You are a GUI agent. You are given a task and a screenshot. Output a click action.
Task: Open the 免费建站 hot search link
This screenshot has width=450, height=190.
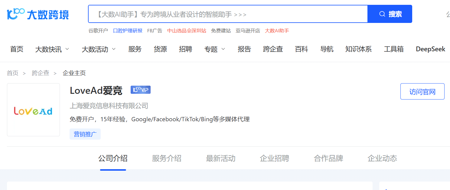point(221,30)
